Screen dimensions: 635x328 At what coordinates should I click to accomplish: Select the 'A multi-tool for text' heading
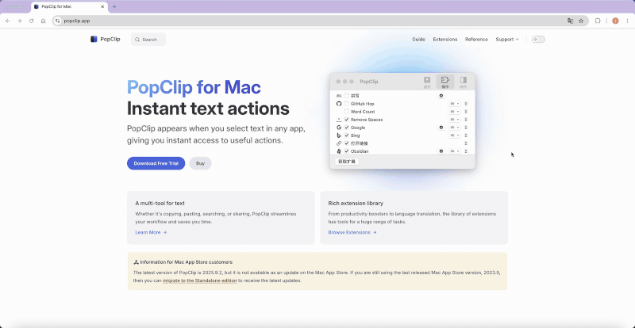coord(160,204)
